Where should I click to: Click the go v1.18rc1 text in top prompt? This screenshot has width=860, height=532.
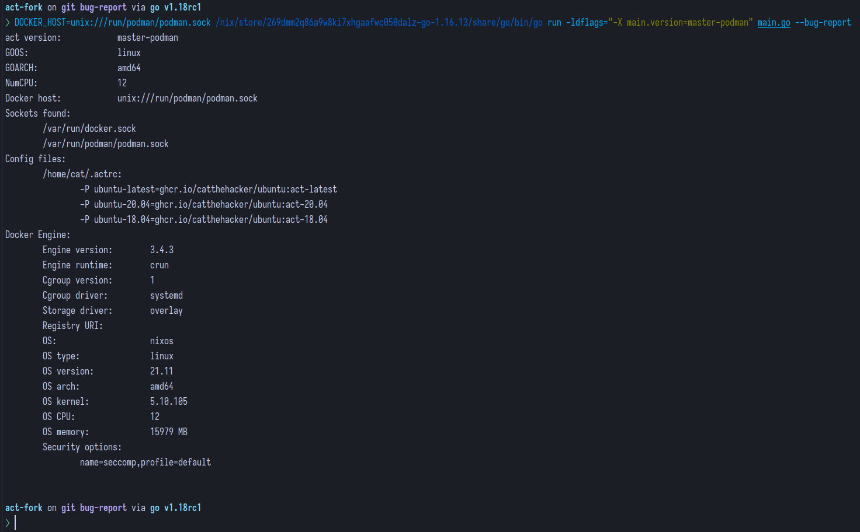[x=176, y=8]
